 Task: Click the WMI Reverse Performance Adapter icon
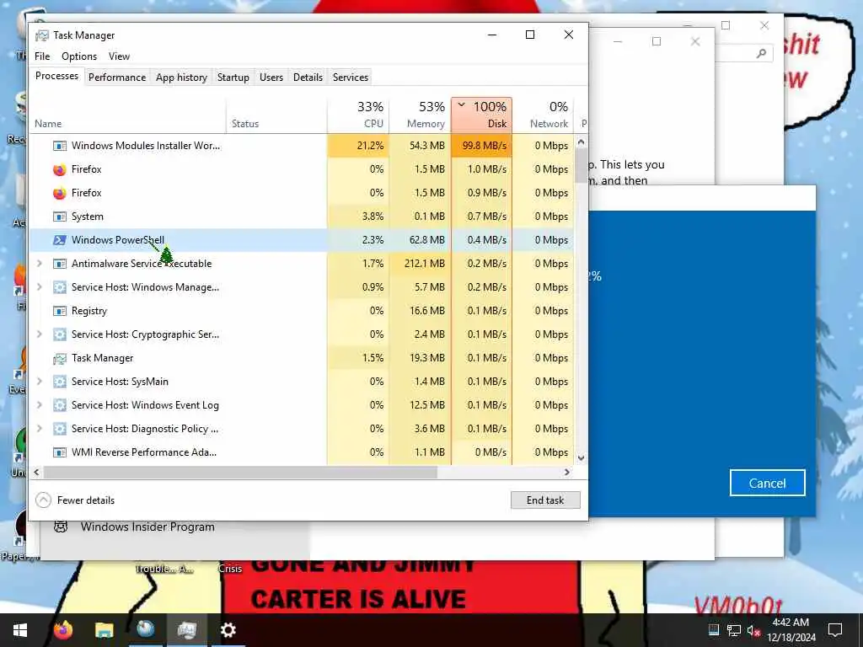point(60,452)
